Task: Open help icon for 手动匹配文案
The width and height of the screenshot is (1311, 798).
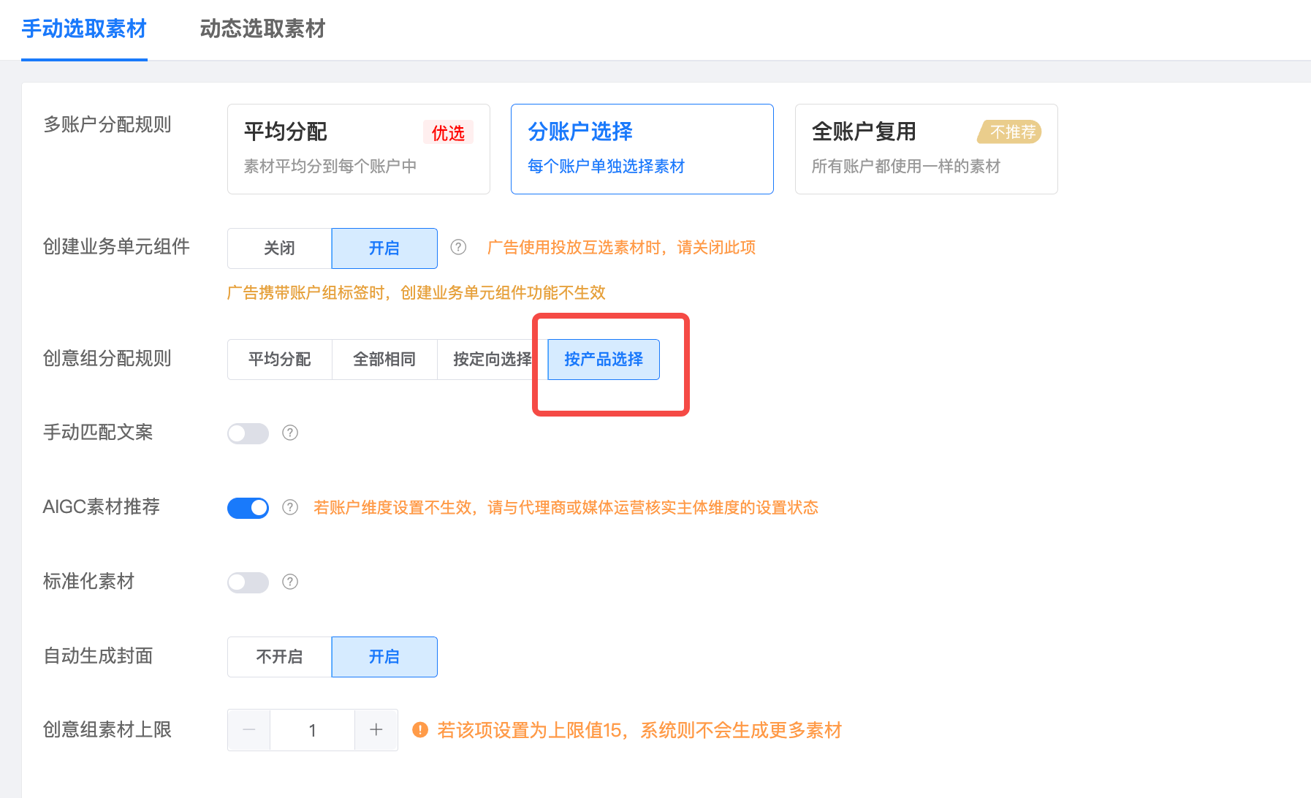Action: 290,433
